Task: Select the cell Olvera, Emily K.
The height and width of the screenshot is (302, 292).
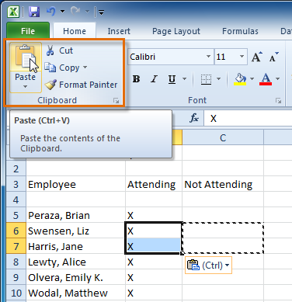Action: click(x=75, y=277)
